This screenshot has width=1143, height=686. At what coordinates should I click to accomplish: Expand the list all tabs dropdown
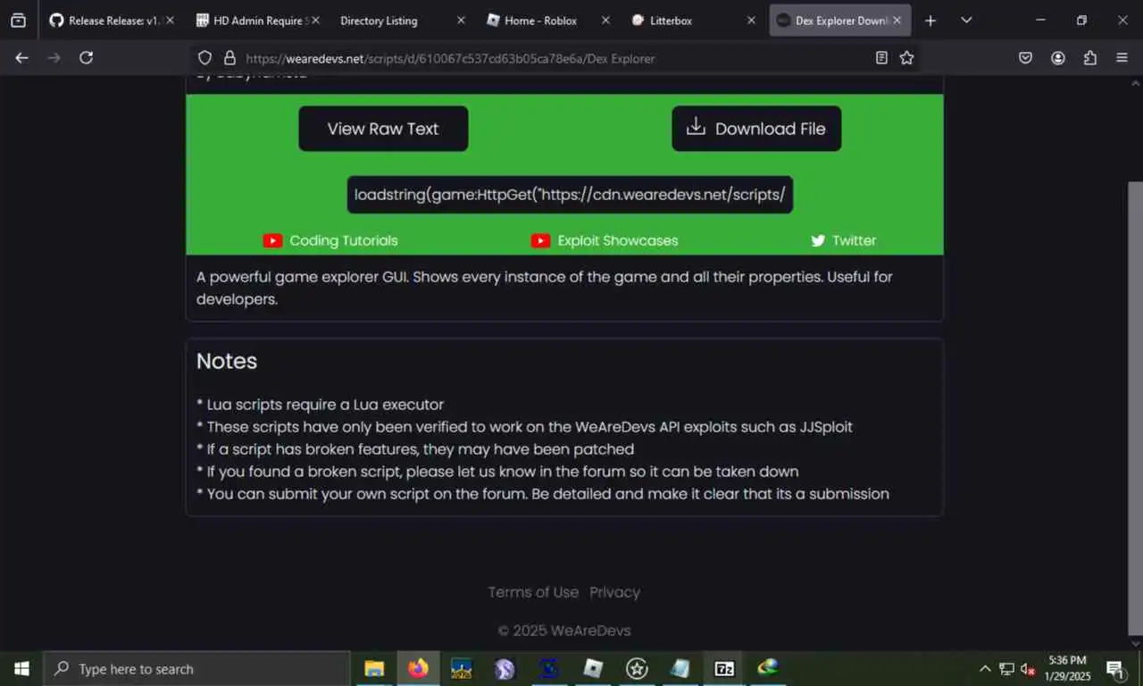coord(966,20)
